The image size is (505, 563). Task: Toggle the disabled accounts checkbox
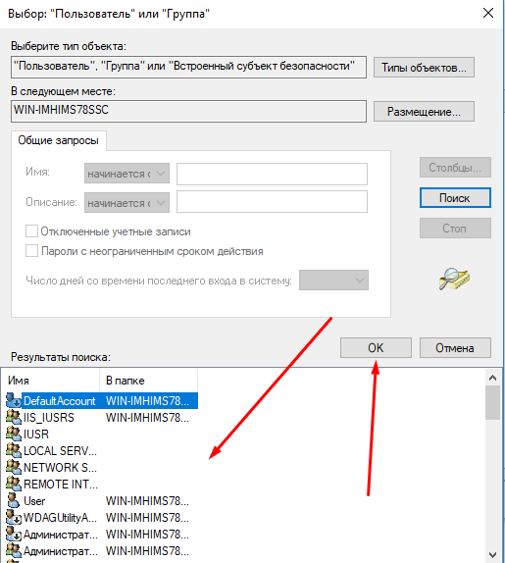(31, 230)
